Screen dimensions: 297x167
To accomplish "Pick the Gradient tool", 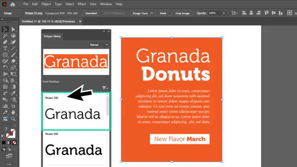I will click(13, 87).
